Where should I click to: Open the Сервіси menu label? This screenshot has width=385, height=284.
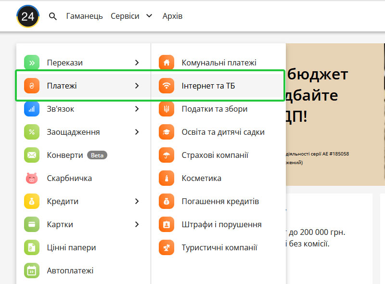click(x=125, y=16)
